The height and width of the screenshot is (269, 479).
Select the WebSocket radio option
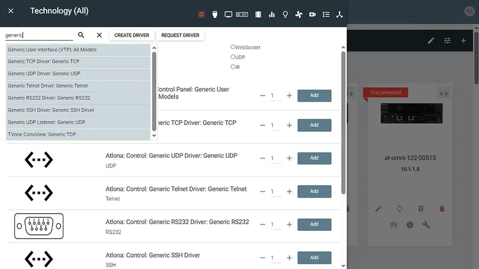pyautogui.click(x=233, y=47)
